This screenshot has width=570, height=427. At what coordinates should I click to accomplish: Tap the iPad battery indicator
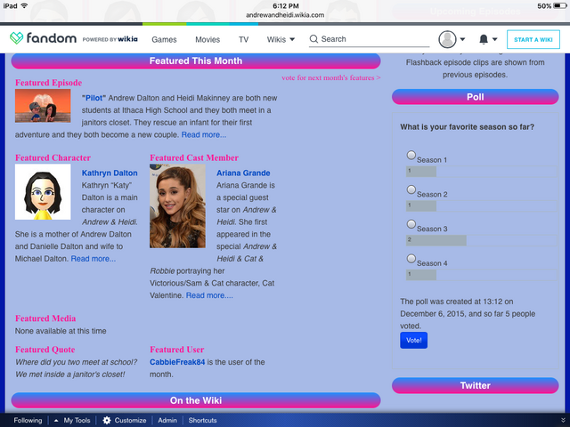pos(560,6)
